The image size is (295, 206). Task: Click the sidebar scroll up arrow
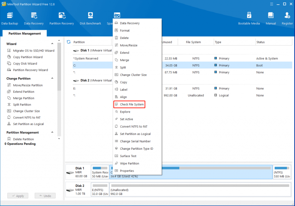click(x=59, y=40)
